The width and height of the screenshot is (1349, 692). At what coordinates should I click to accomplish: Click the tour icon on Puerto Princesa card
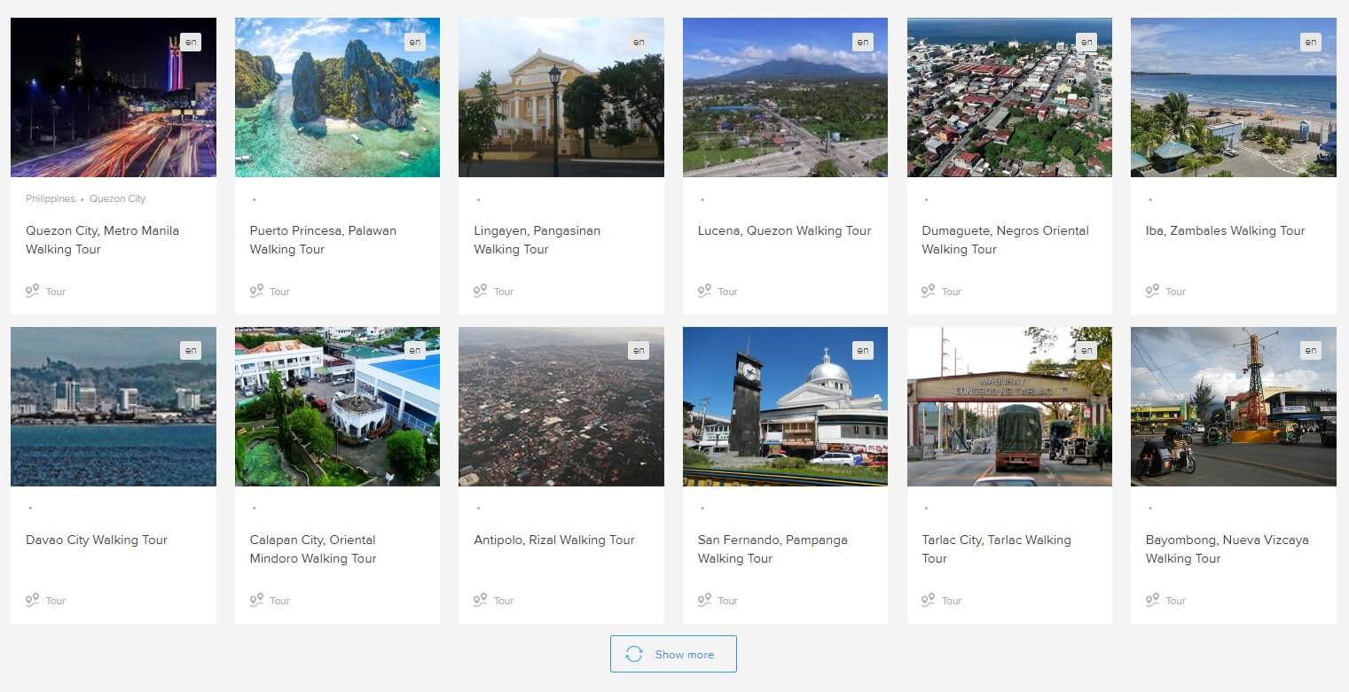[x=257, y=291]
